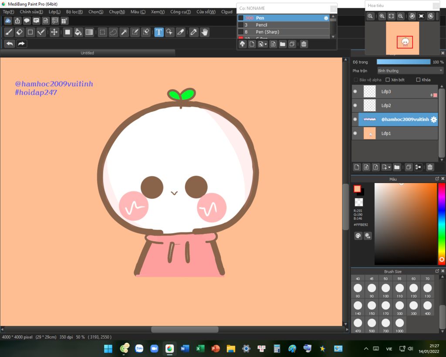Click the foreground color swatch

coord(357,189)
